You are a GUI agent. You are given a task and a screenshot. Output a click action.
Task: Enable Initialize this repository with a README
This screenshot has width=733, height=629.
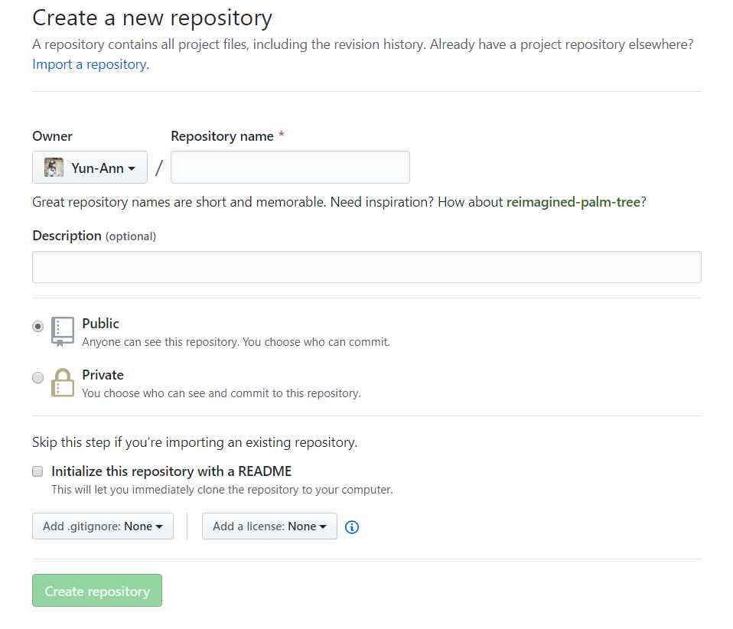37,471
